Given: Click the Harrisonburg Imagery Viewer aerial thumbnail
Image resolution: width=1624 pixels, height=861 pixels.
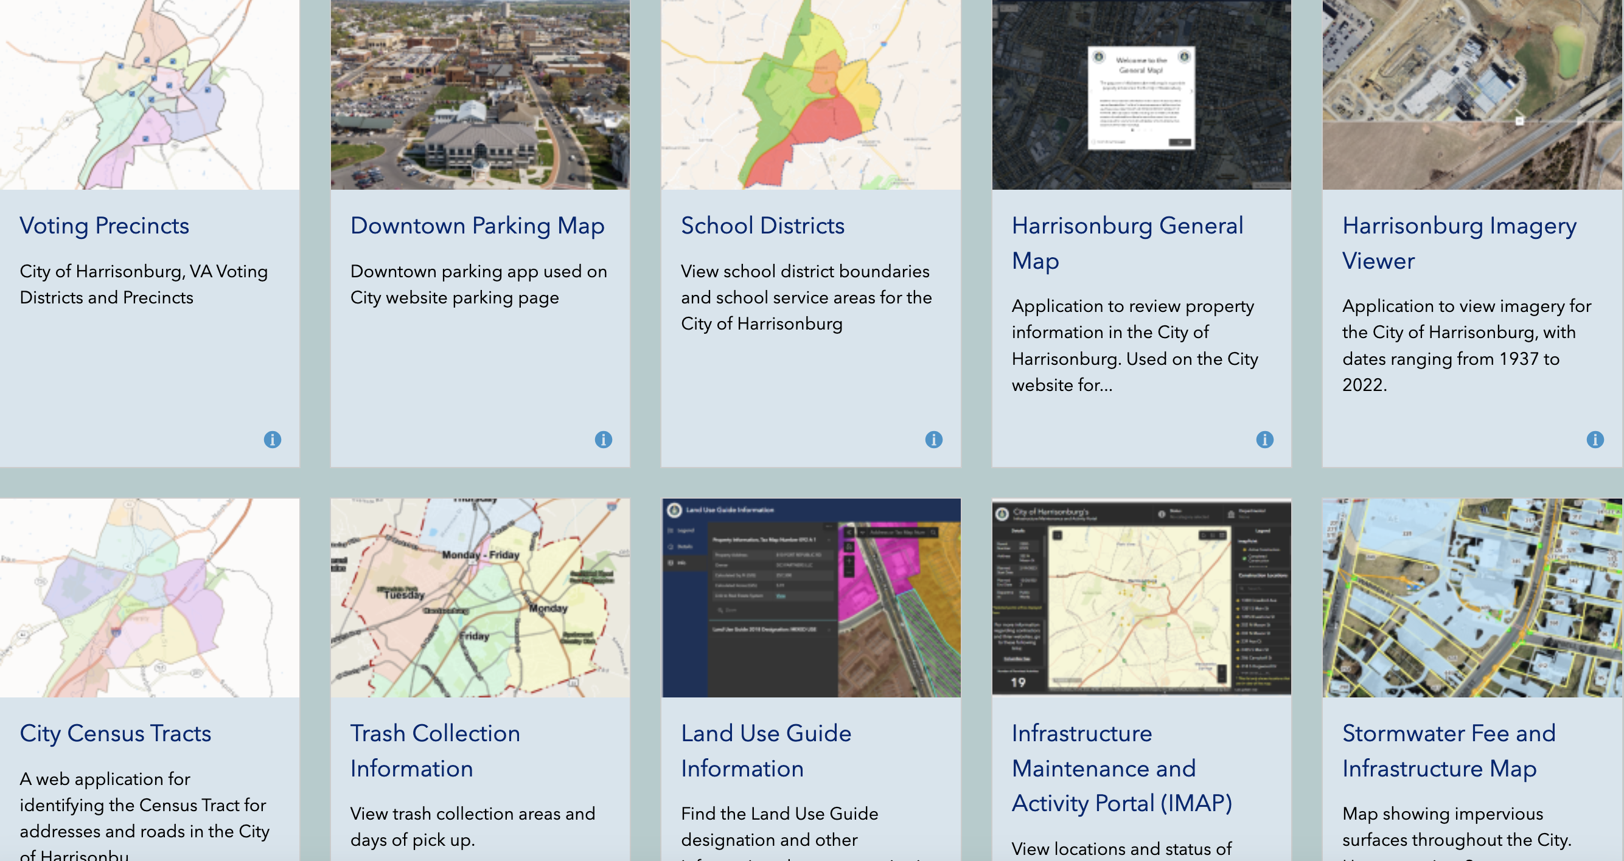Looking at the screenshot, I should (1472, 94).
